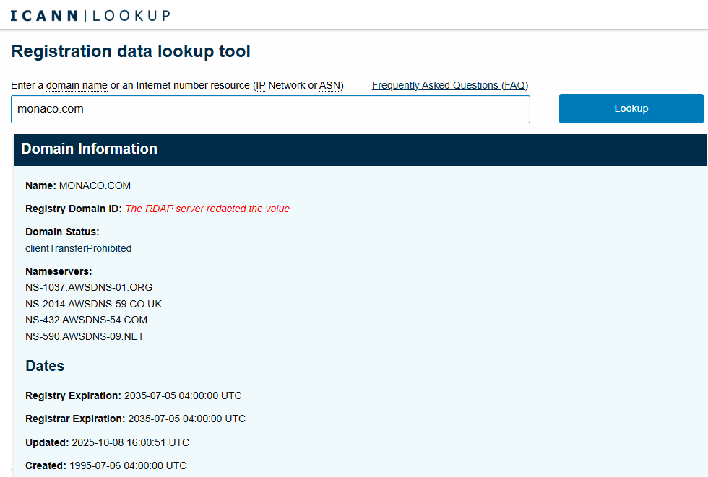Click the underlined 'IP' abbreviation
Screen dimensions: 708x477
point(260,85)
